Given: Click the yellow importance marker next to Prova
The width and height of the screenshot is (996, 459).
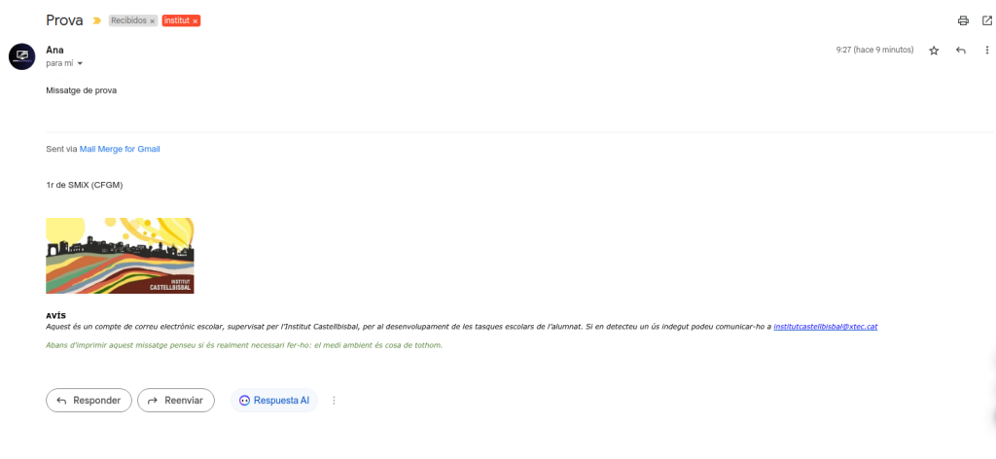Looking at the screenshot, I should [x=96, y=21].
